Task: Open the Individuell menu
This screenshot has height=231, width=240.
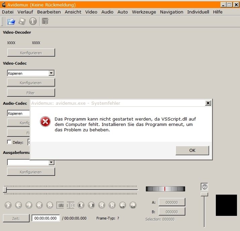Action: pyautogui.click(x=198, y=12)
